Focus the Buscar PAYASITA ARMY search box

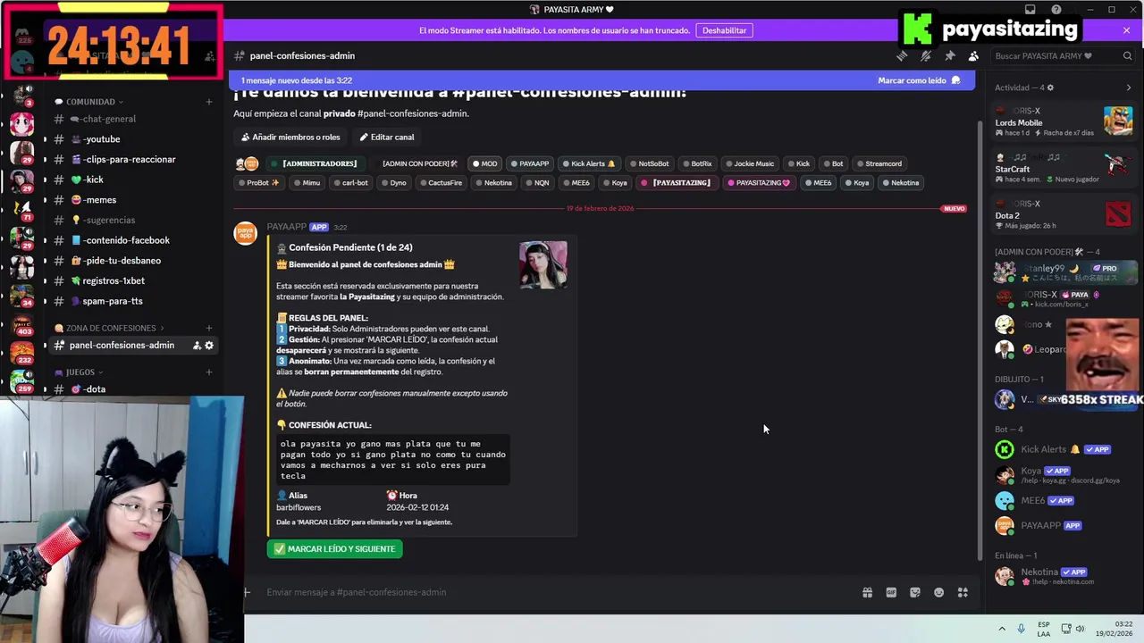[x=1062, y=55]
